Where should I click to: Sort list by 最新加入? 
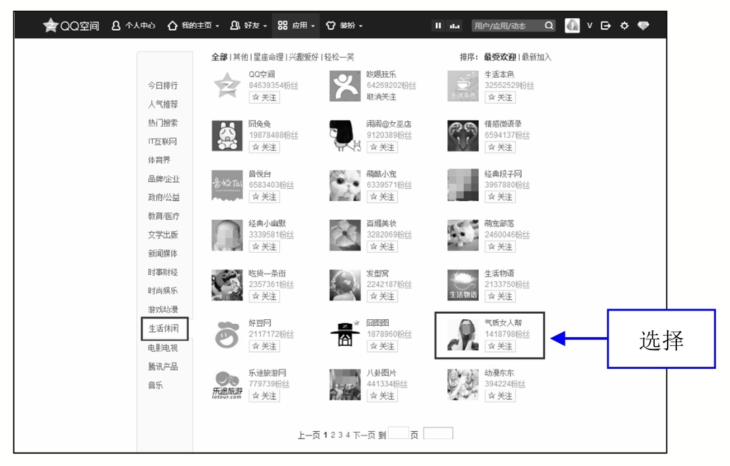[537, 57]
